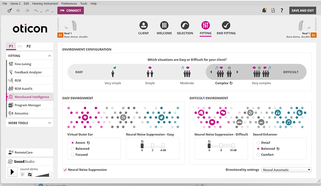Select the Simple environment option
Image resolution: width=321 pixels, height=186 pixels.
150,75
